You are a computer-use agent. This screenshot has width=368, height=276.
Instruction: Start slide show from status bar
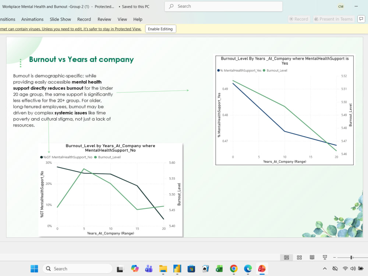point(325,258)
